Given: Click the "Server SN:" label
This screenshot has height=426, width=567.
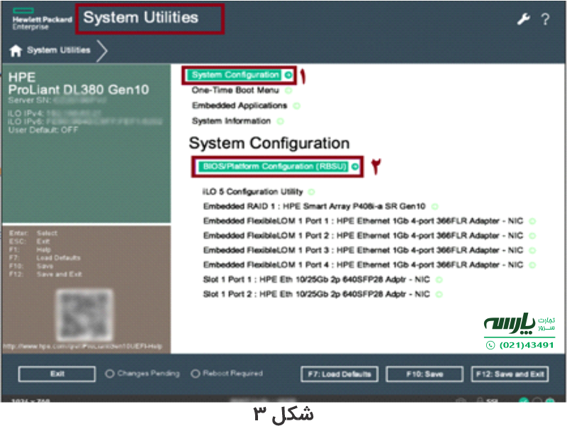Looking at the screenshot, I should click(x=30, y=100).
